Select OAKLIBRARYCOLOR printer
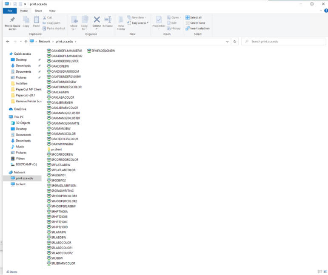This screenshot has width=328, height=275. pyautogui.click(x=63, y=108)
